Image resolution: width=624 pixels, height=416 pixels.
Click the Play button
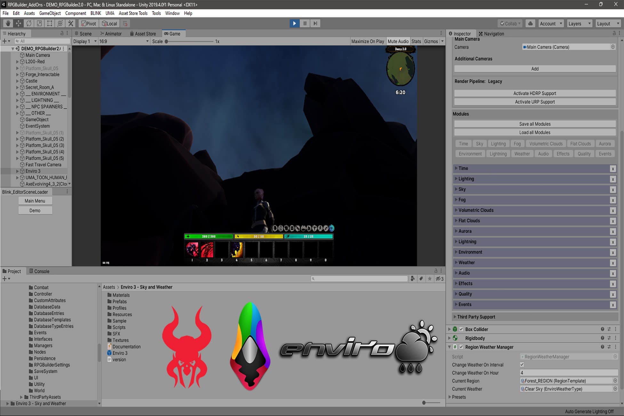294,23
